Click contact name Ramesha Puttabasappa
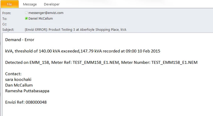The image size is (213, 116). coord(27,91)
